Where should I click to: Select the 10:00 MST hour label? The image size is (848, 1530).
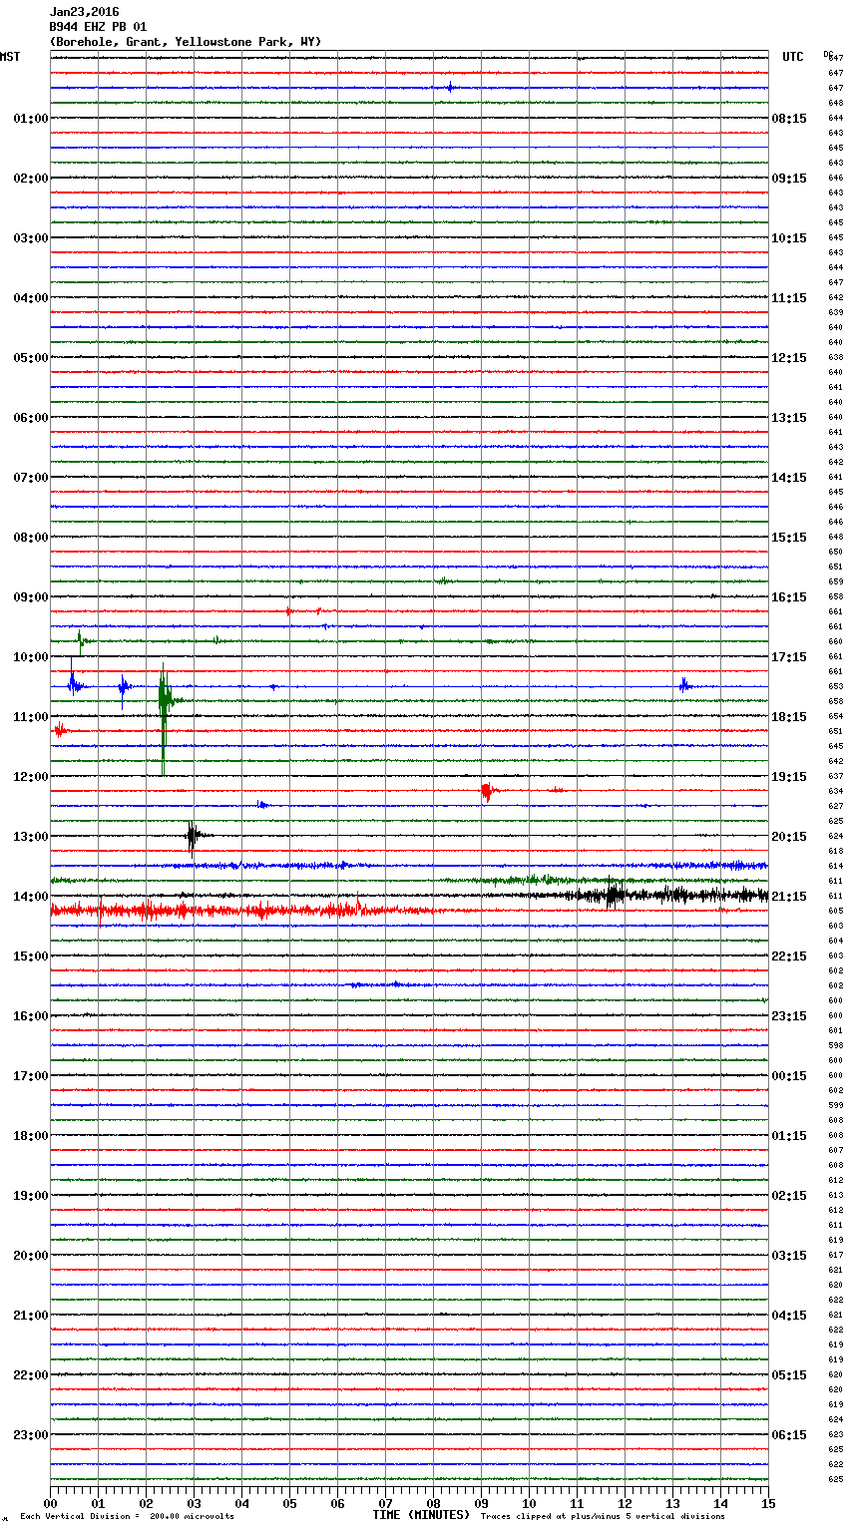31,657
